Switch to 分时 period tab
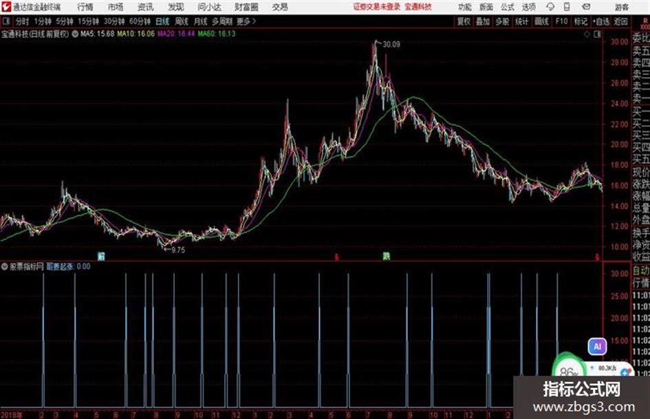Screen dimensions: 650x419 click(23, 21)
